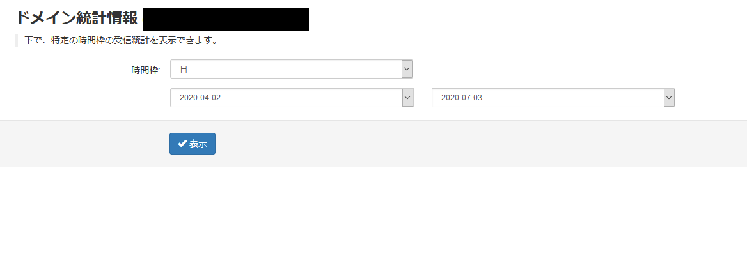Click the description about 受信統計

point(121,40)
